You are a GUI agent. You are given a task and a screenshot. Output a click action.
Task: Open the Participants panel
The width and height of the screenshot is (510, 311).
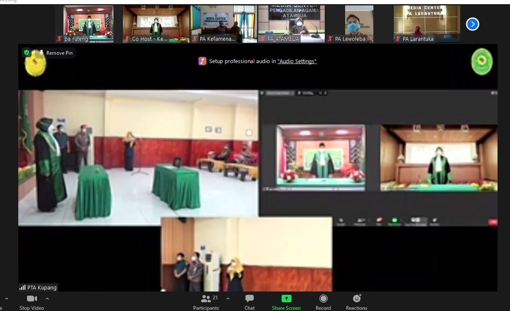tap(206, 302)
